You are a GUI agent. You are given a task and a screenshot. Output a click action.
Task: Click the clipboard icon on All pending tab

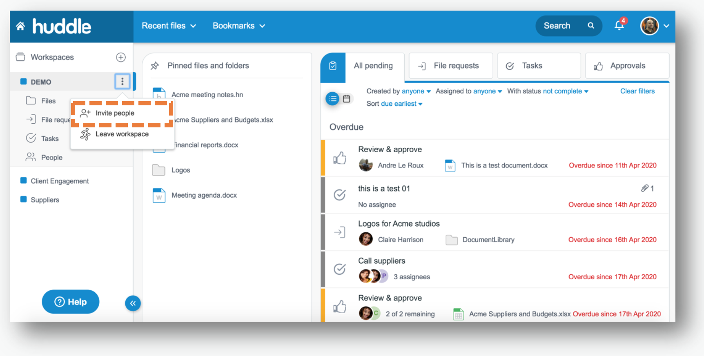click(333, 66)
